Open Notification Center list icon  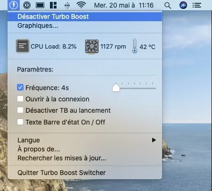click(x=197, y=5)
